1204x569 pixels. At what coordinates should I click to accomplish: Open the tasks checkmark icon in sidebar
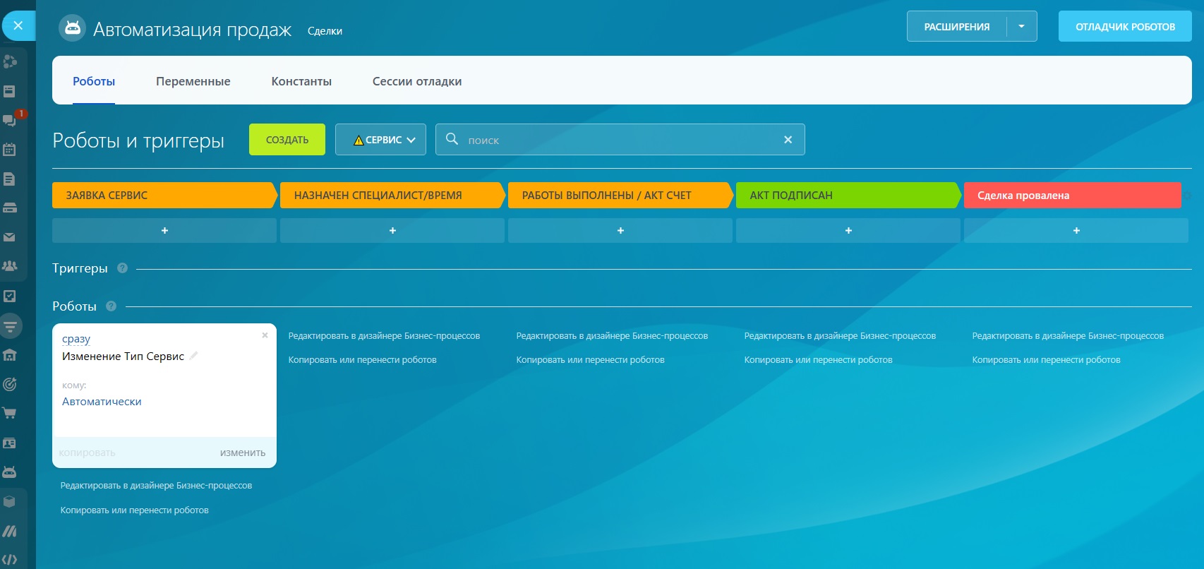[9, 297]
